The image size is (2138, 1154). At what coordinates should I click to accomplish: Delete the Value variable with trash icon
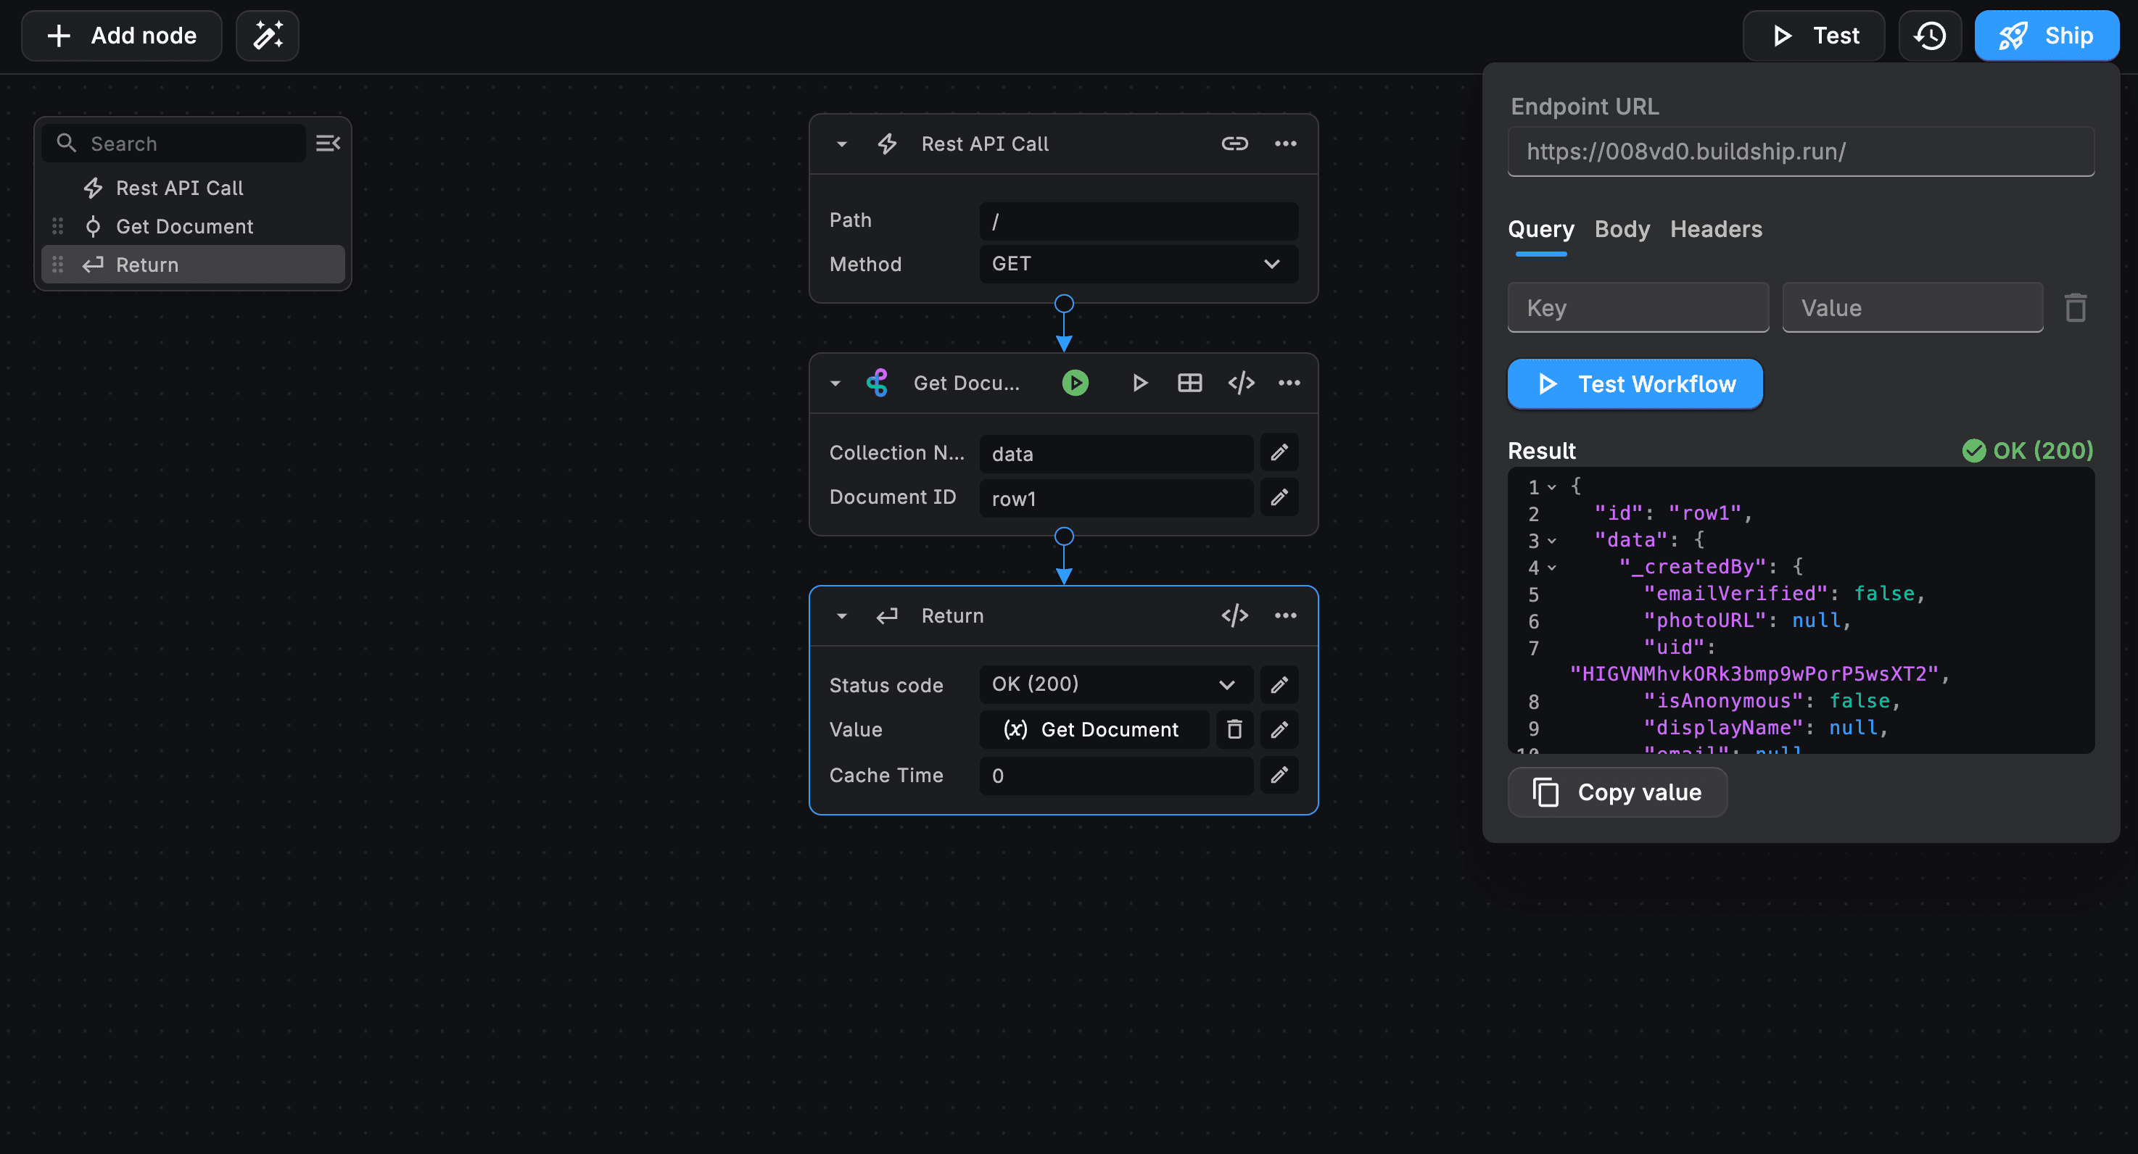tap(1234, 729)
